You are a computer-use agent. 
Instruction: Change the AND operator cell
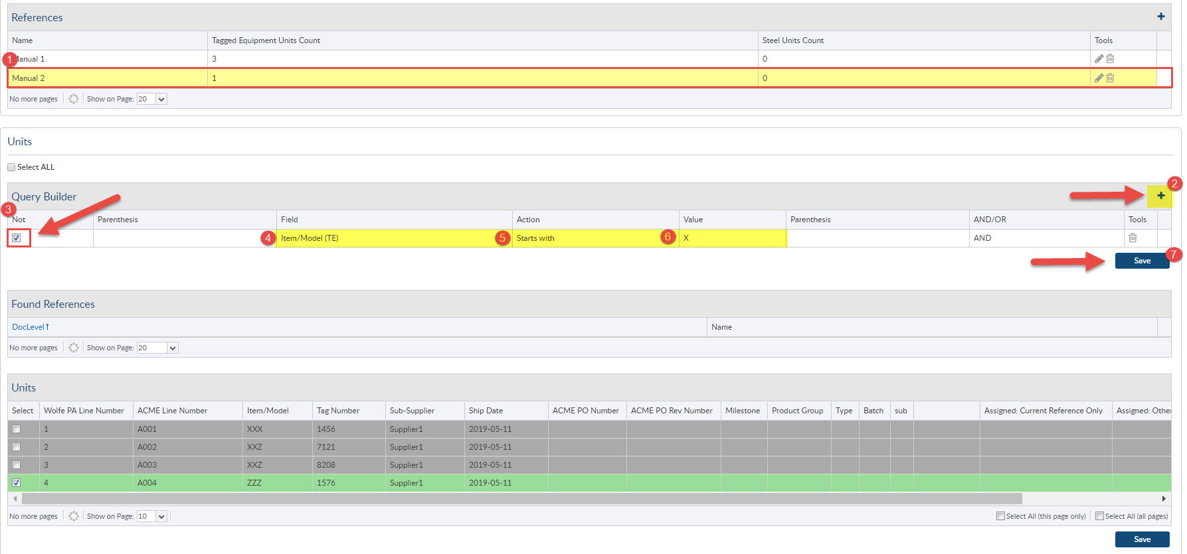(x=1046, y=238)
